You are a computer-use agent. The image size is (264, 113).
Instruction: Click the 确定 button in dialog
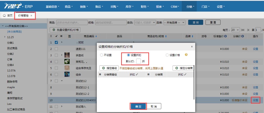pos(138,106)
